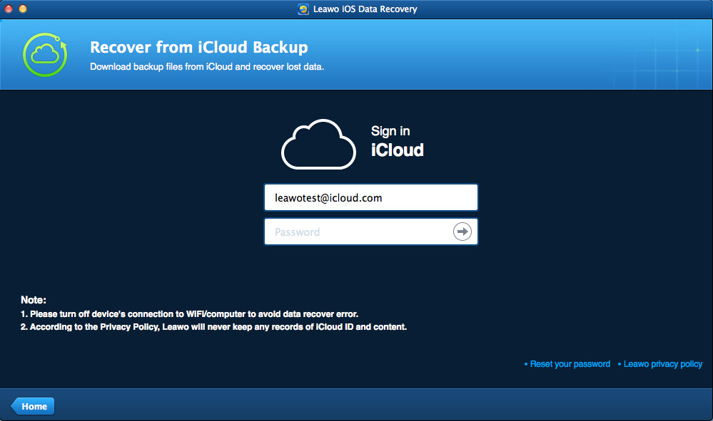This screenshot has width=713, height=421.
Task: Click the bullet before Reset your password
Action: [x=526, y=364]
